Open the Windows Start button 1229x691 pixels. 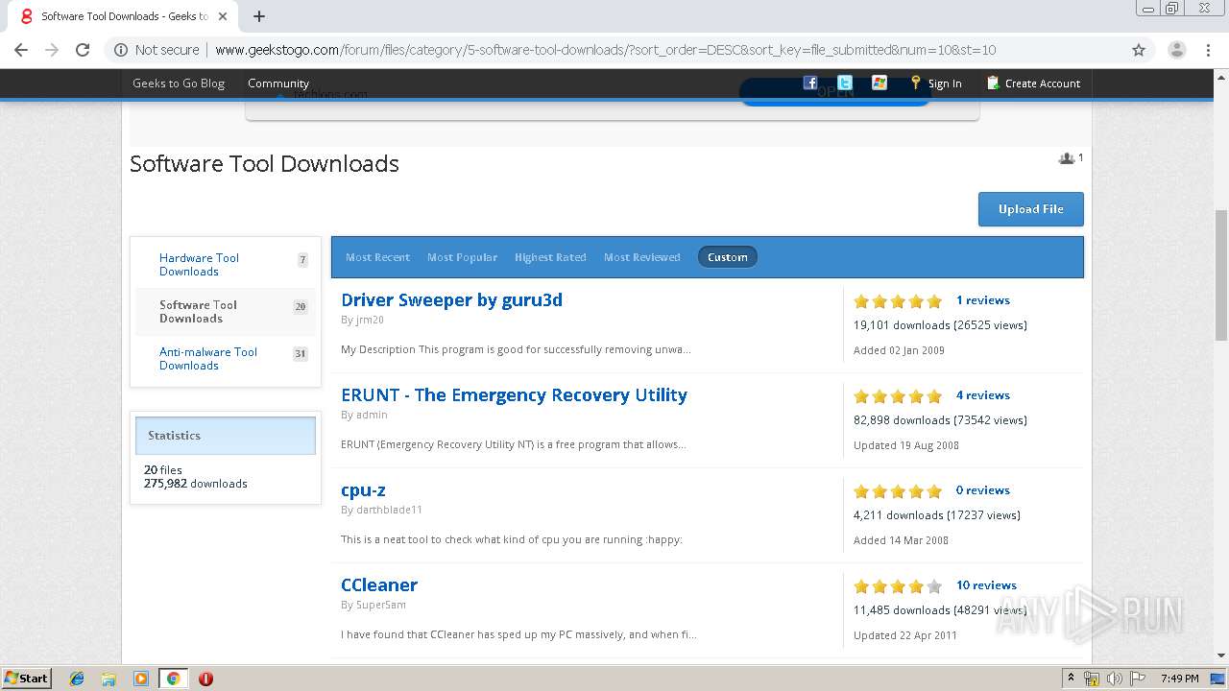point(26,678)
